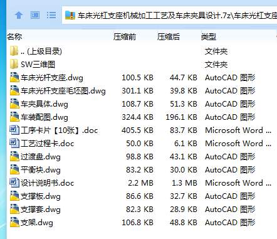This screenshot has width=277, height=239.
Task: Select the folder icon for .. (上级目录)
Action: pyautogui.click(x=14, y=51)
